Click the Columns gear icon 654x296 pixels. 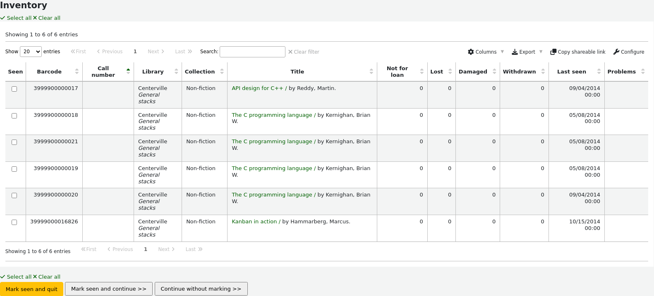coord(471,52)
